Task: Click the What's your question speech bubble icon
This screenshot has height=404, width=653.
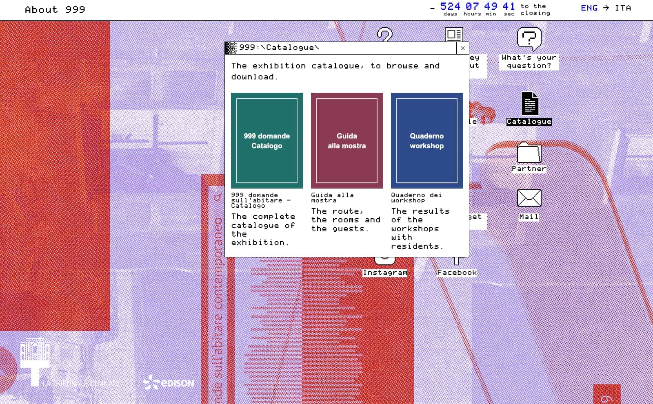Action: [529, 39]
